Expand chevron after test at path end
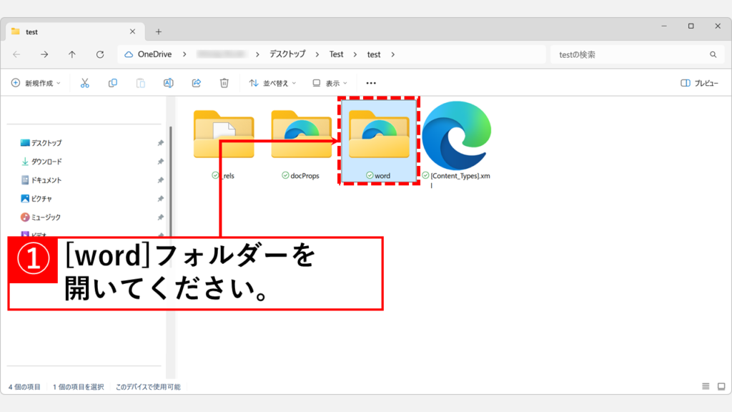The image size is (732, 412). 392,54
